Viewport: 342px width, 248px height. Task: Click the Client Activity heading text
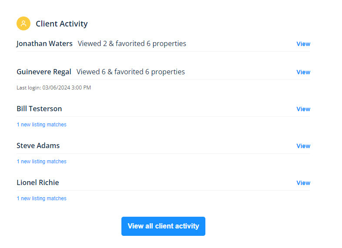(x=62, y=23)
